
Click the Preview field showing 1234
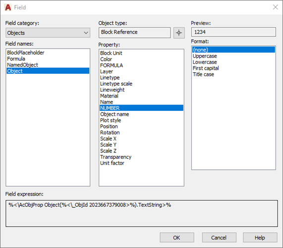233,32
